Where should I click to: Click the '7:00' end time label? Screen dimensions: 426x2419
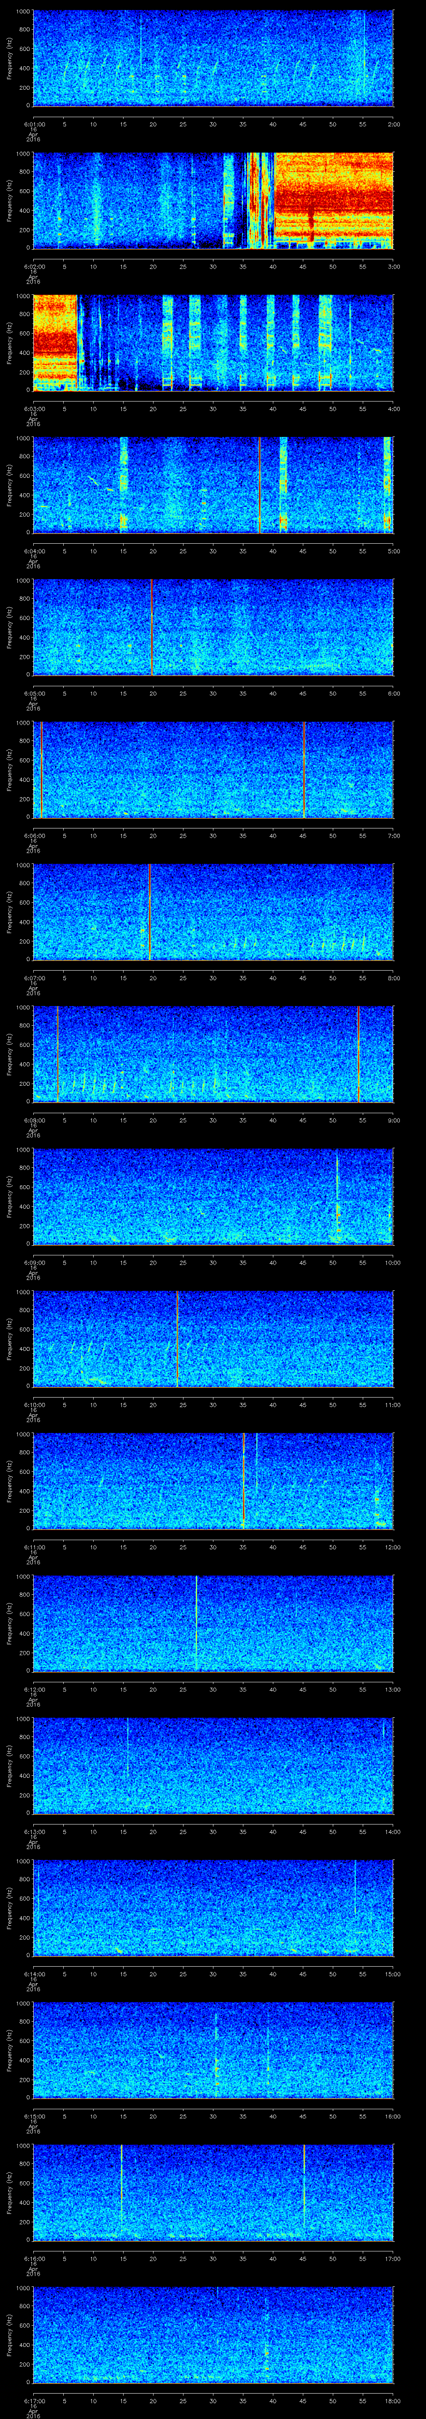pyautogui.click(x=393, y=836)
